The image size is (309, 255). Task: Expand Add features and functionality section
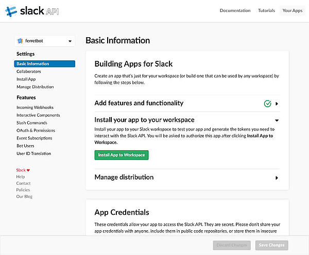(x=277, y=103)
